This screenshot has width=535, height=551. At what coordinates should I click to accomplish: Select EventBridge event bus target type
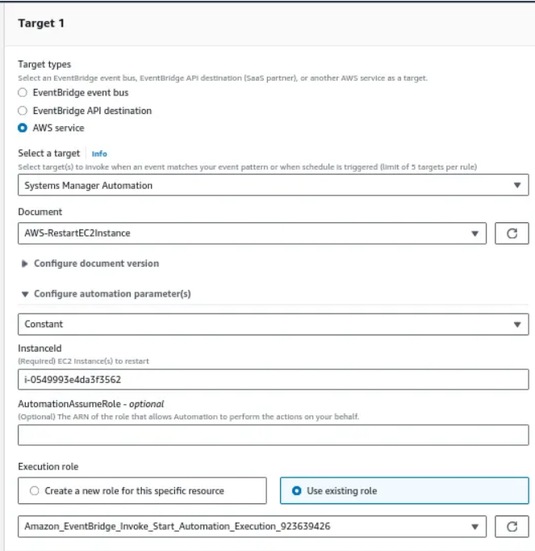tap(23, 93)
